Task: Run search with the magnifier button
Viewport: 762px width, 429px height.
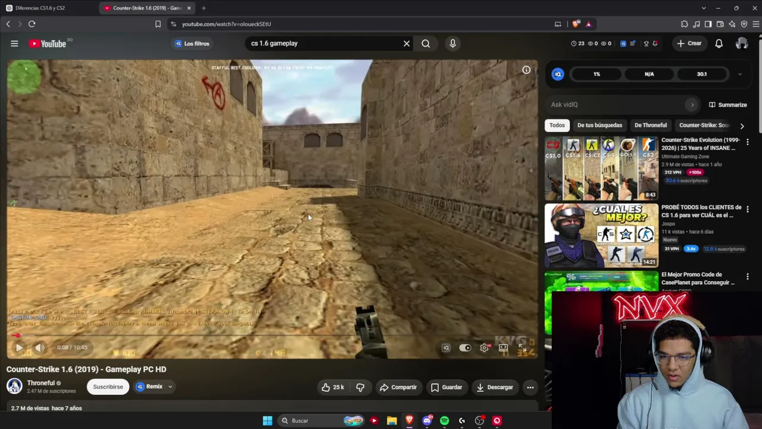Action: pyautogui.click(x=426, y=43)
